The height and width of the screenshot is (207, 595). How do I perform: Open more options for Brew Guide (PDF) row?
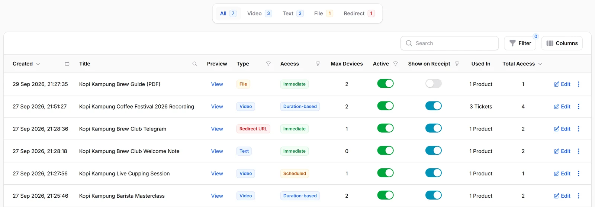(579, 84)
